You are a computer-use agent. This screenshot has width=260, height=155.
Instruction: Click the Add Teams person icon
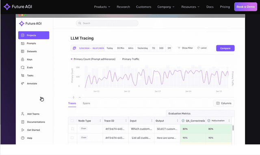(x=23, y=114)
